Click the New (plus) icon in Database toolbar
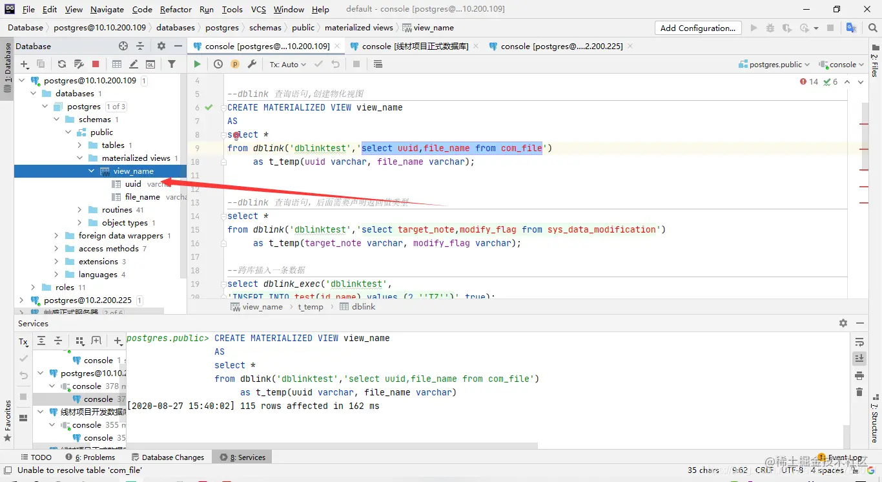882x482 pixels. [25, 64]
